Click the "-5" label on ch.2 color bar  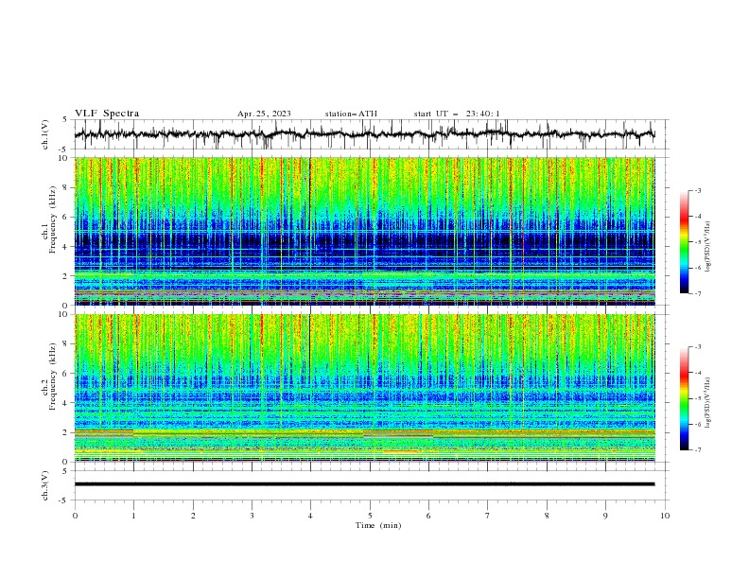[697, 398]
